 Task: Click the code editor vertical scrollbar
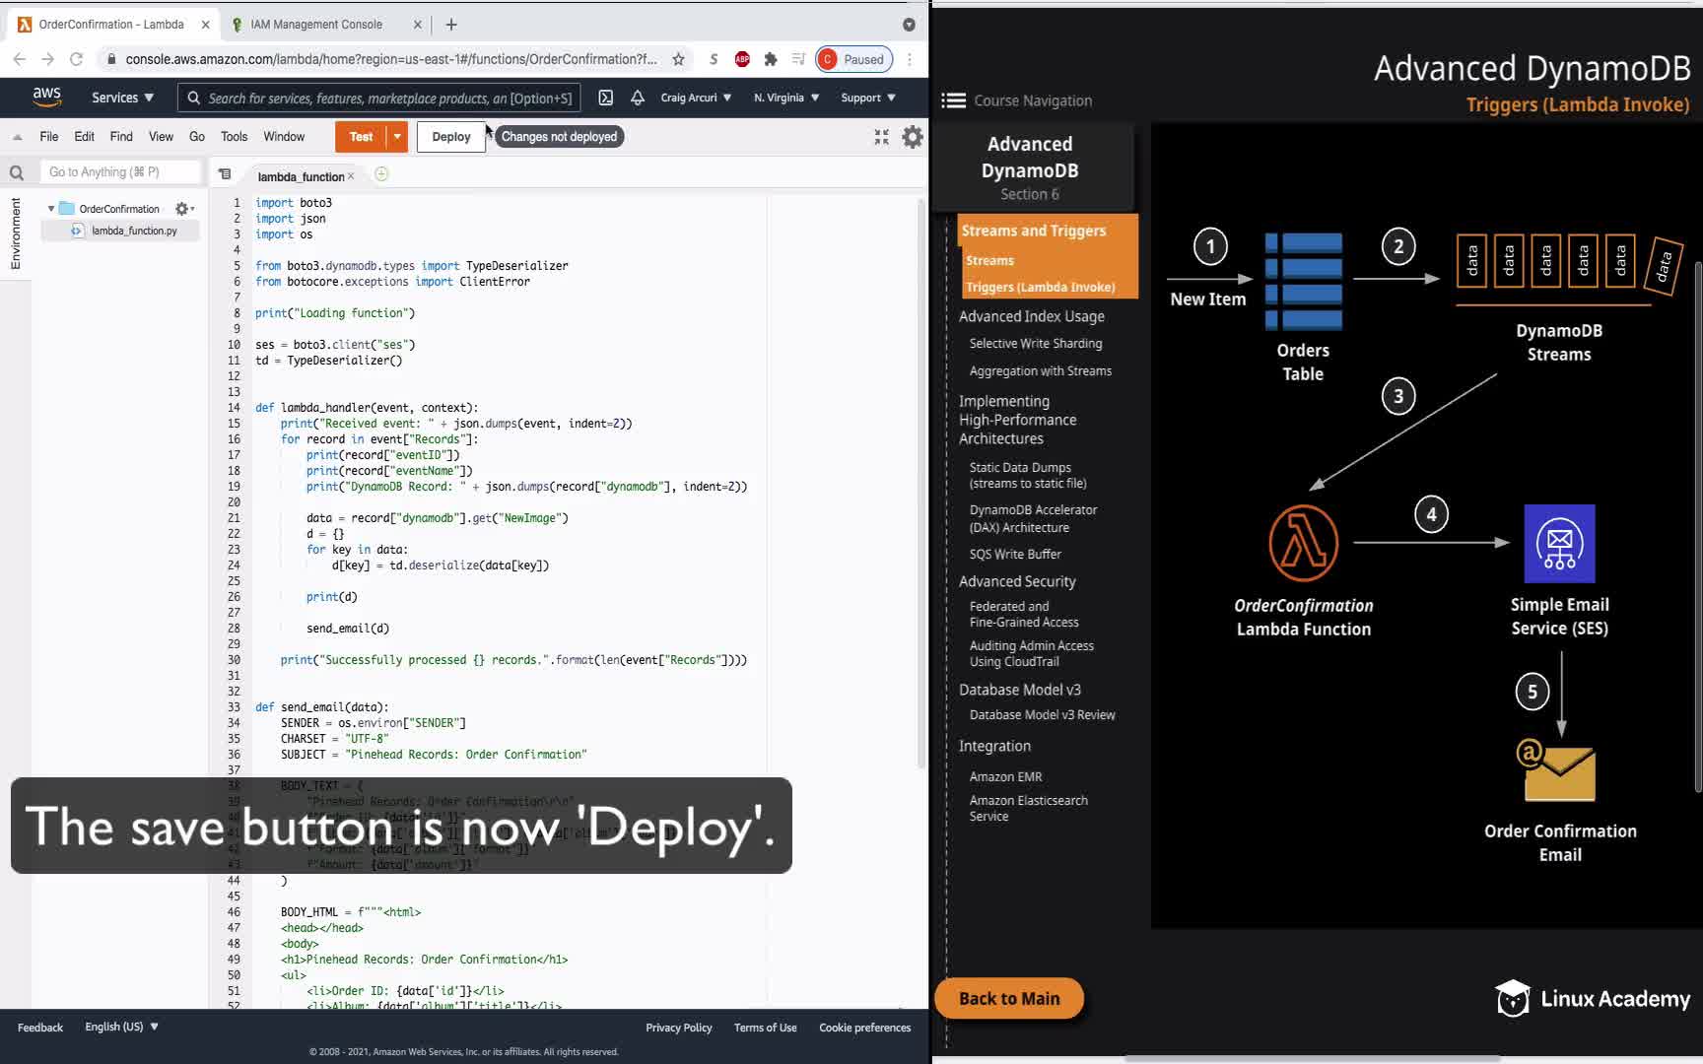point(921,483)
